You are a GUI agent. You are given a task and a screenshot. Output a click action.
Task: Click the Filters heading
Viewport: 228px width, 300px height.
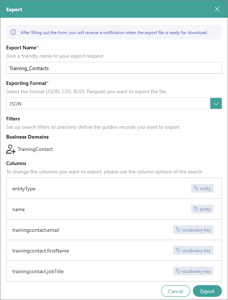coord(13,119)
